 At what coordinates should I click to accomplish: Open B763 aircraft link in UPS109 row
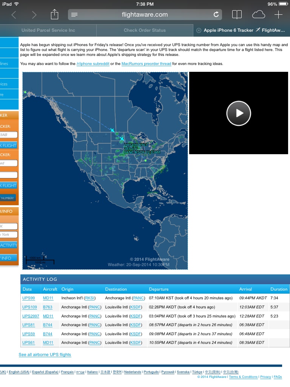pos(48,307)
